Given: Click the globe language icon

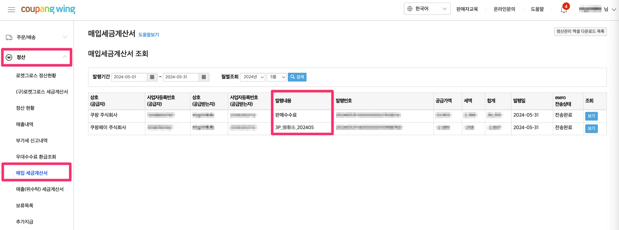Looking at the screenshot, I should [410, 9].
